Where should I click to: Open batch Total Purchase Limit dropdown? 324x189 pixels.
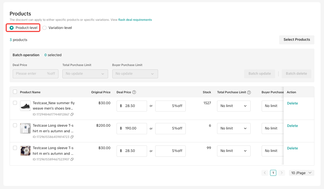(x=85, y=74)
